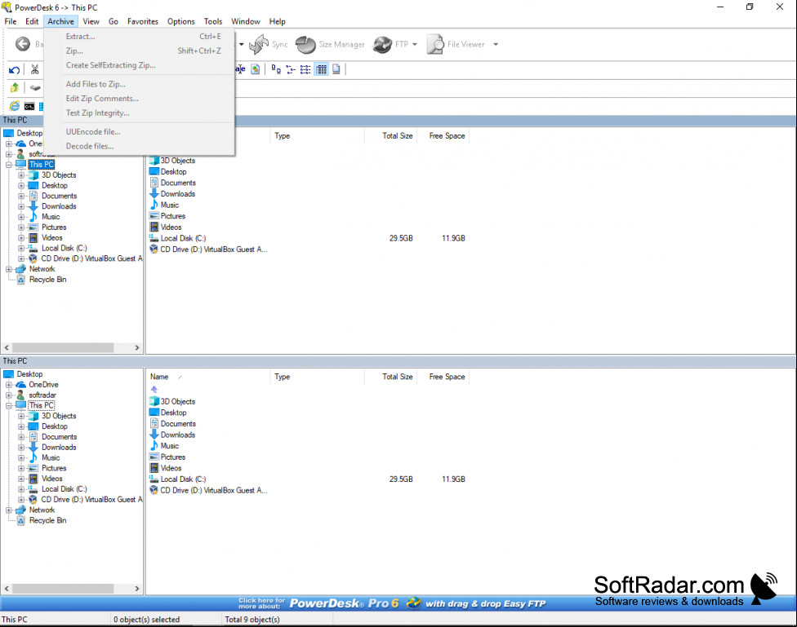
Task: Collapse This PC node in upper tree
Action: 9,165
